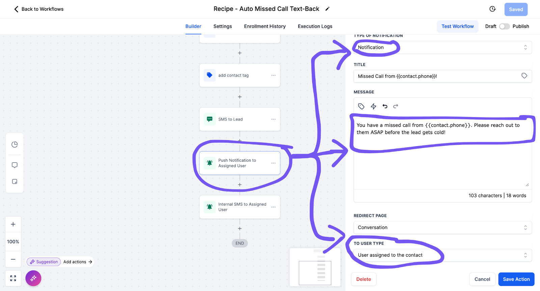Cancel the action edit
540x291 pixels.
(x=482, y=279)
